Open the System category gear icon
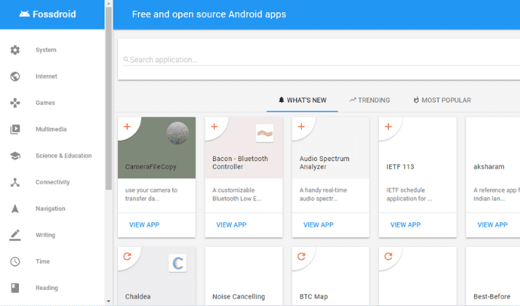The width and height of the screenshot is (520, 306). coord(15,50)
